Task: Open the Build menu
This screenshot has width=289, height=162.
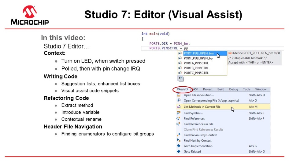Action: pos(221,89)
